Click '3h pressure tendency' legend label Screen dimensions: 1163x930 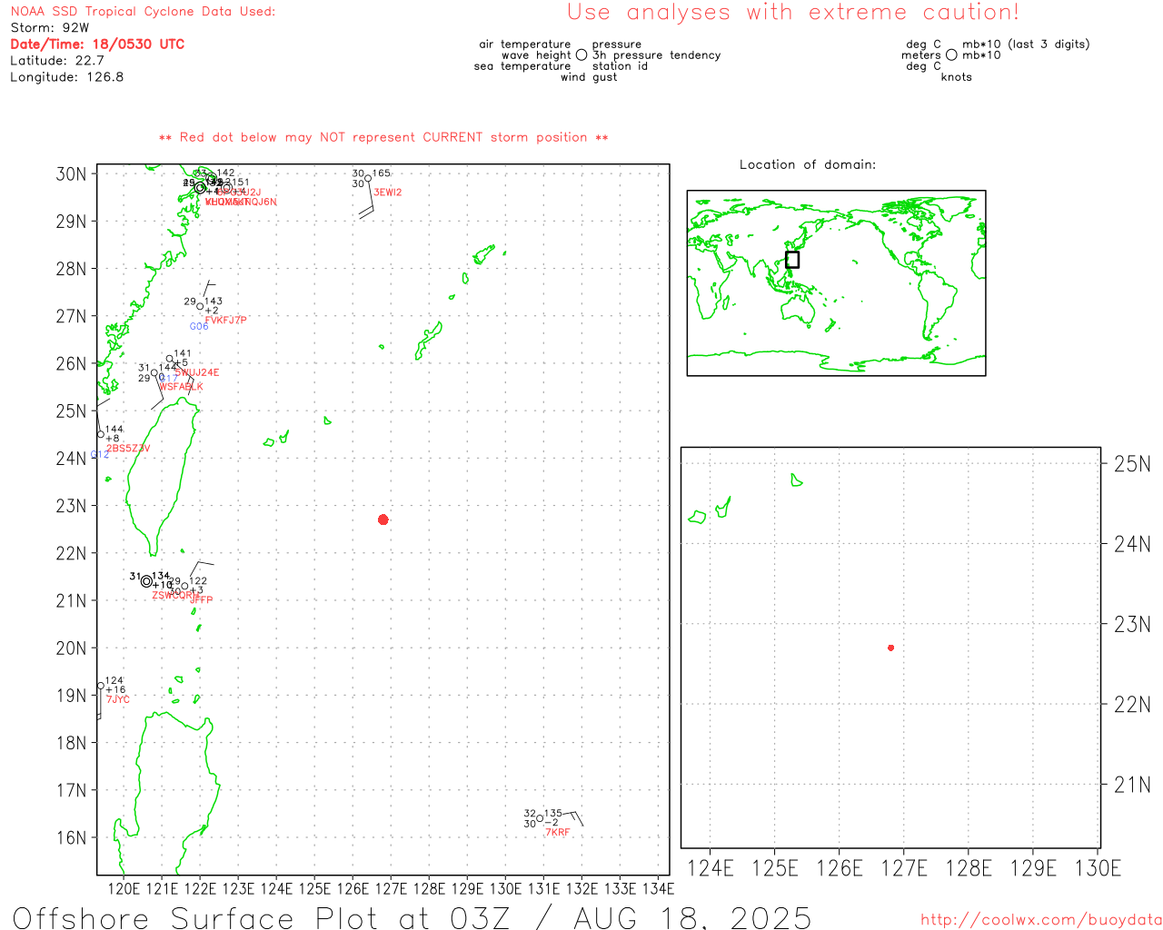(657, 55)
